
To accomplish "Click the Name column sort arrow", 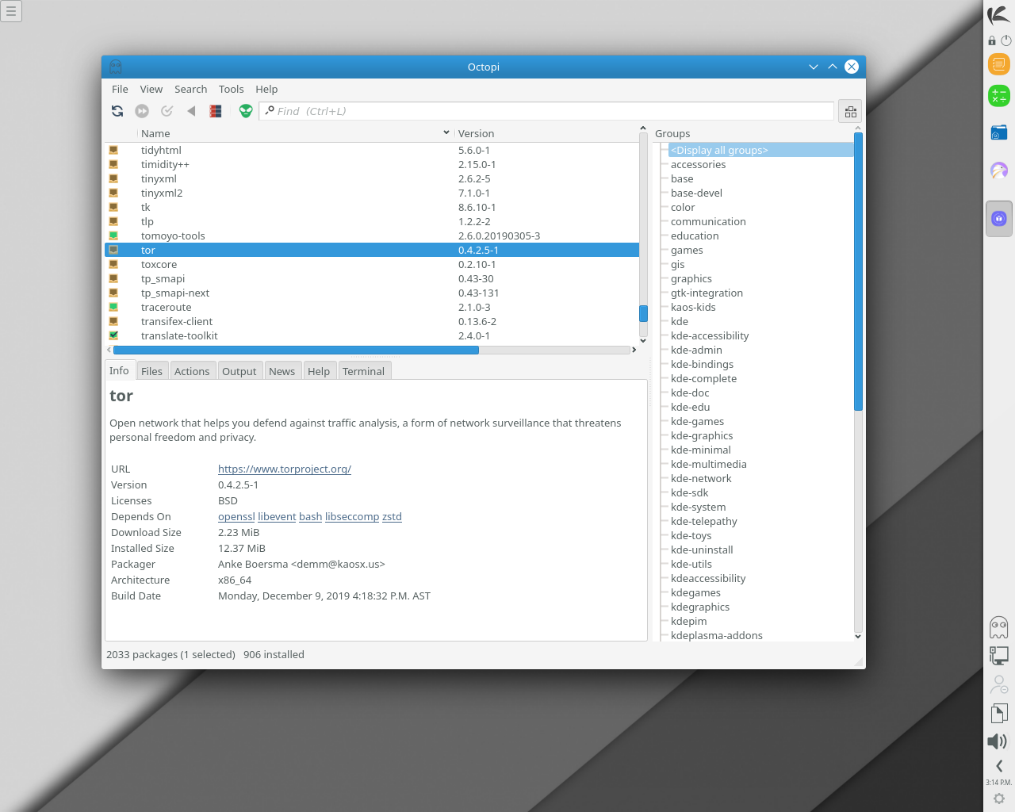I will (x=446, y=133).
